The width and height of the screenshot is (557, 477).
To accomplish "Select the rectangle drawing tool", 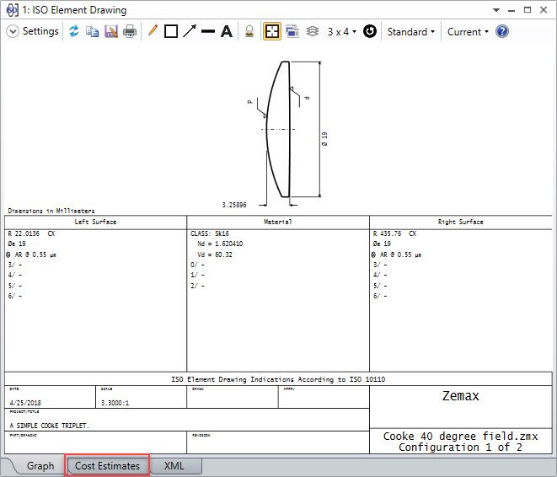I will (x=170, y=32).
